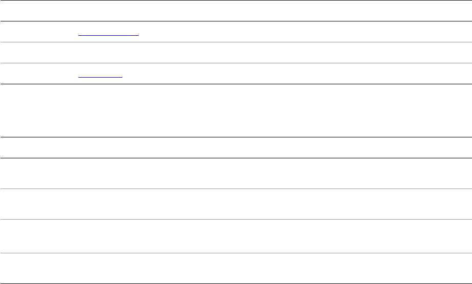Click right end of bottom table's second data row
The image size is (472, 284).
[x=450, y=204]
